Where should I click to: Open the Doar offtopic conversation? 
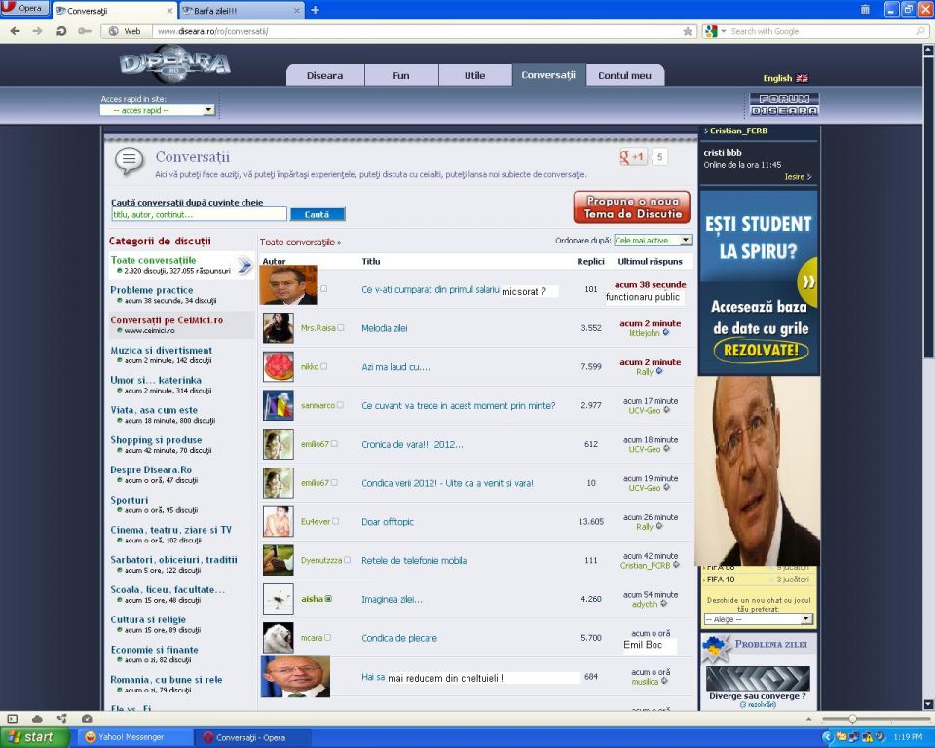388,522
